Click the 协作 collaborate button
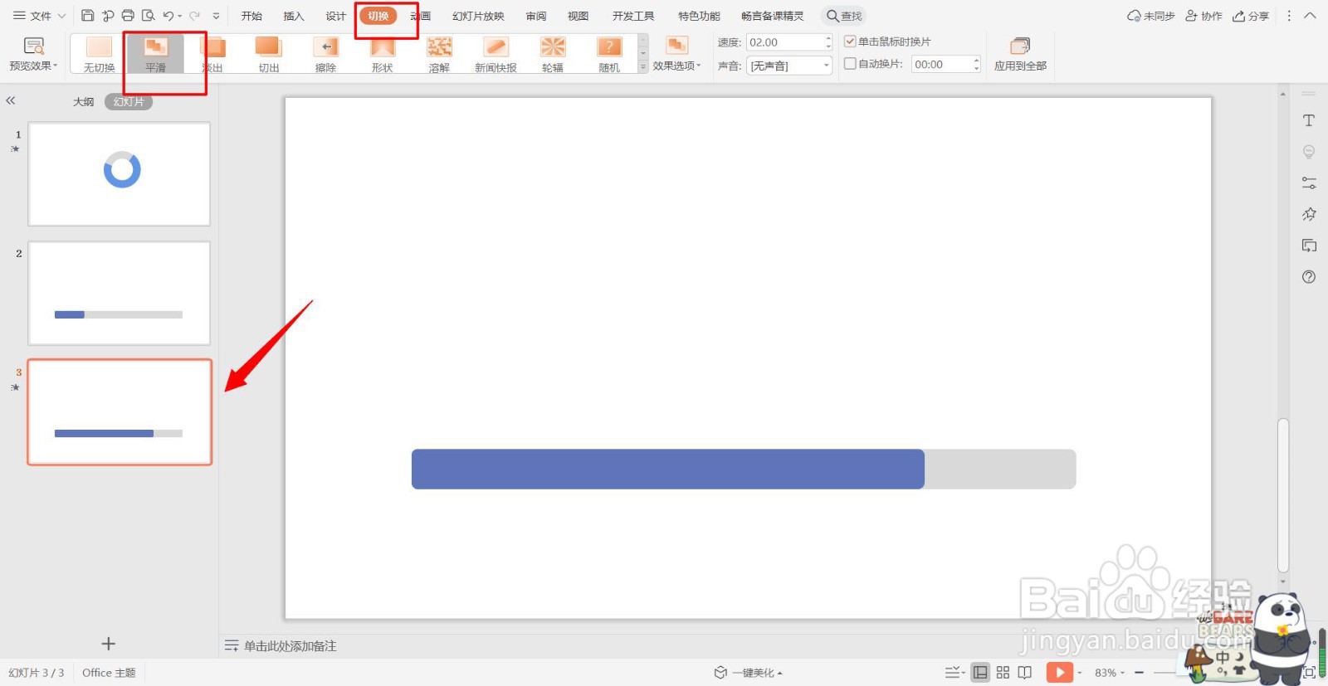Image resolution: width=1328 pixels, height=686 pixels. coord(1203,16)
